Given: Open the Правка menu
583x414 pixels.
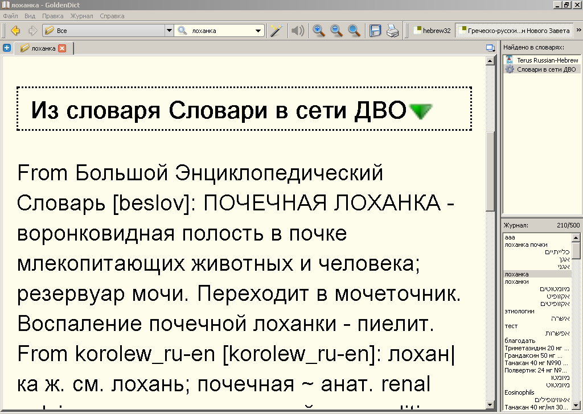Looking at the screenshot, I should [x=52, y=16].
